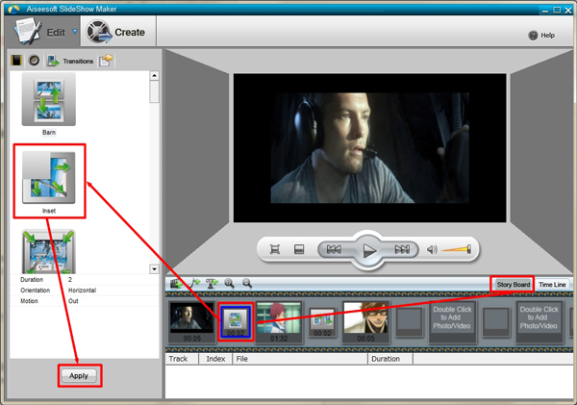577x405 pixels.
Task: Select the Inset transition thumbnail
Action: tap(48, 176)
